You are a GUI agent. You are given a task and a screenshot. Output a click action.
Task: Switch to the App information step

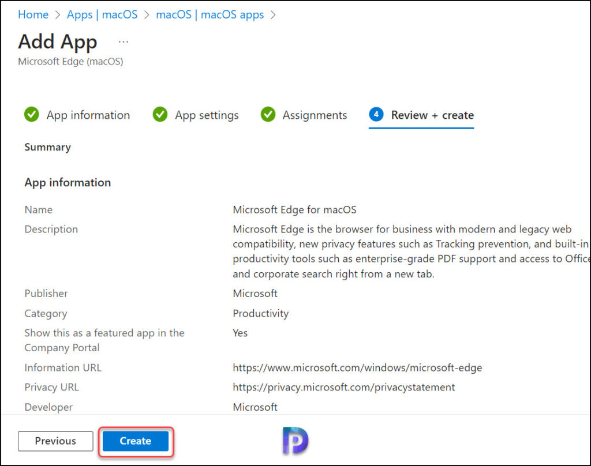tap(77, 115)
